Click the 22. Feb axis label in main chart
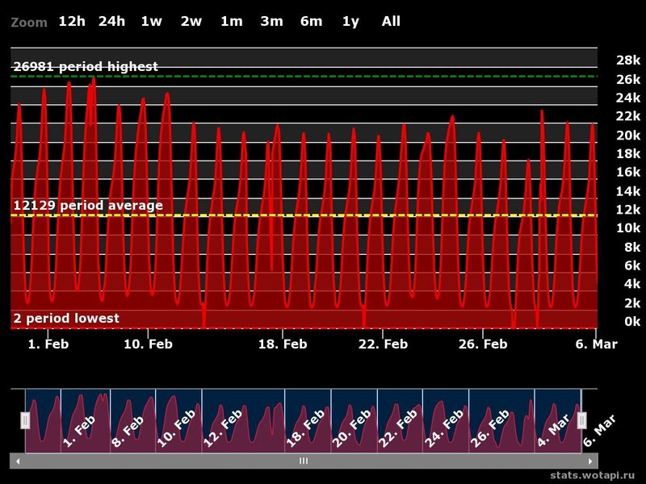This screenshot has height=484, width=646. 383,344
